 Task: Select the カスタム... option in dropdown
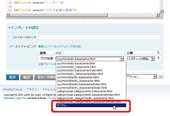tap(91, 105)
